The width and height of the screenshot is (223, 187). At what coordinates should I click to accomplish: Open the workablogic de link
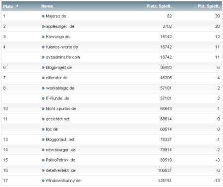point(60,88)
